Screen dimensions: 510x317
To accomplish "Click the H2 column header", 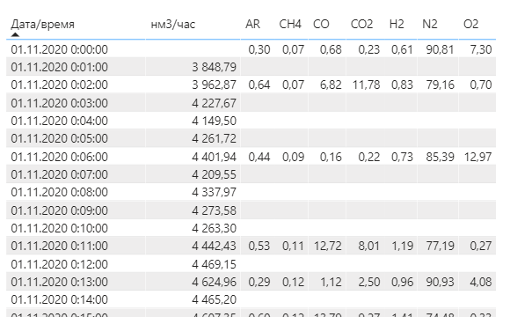I will tap(397, 24).
